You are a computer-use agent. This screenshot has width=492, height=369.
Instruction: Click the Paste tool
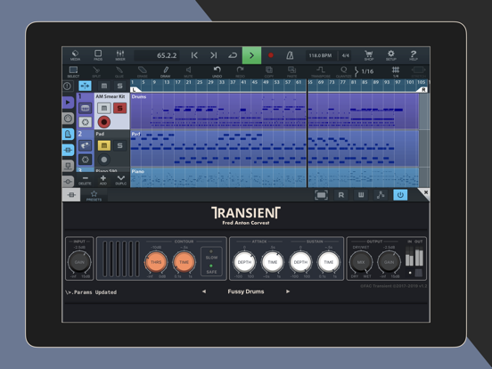(x=291, y=72)
